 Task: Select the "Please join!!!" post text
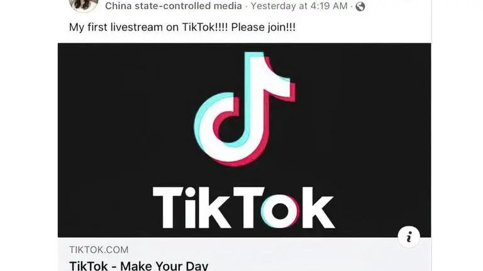point(264,27)
